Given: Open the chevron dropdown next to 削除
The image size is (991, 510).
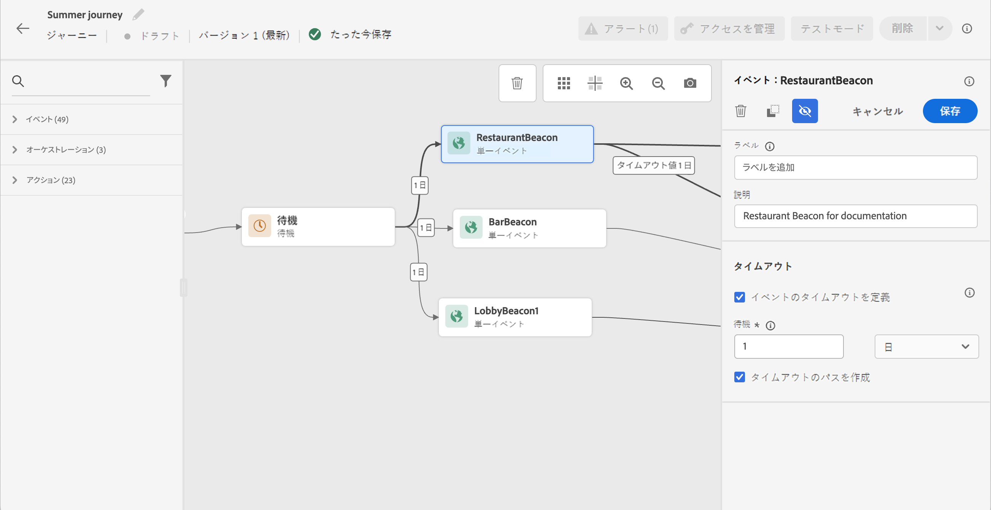Looking at the screenshot, I should tap(939, 28).
